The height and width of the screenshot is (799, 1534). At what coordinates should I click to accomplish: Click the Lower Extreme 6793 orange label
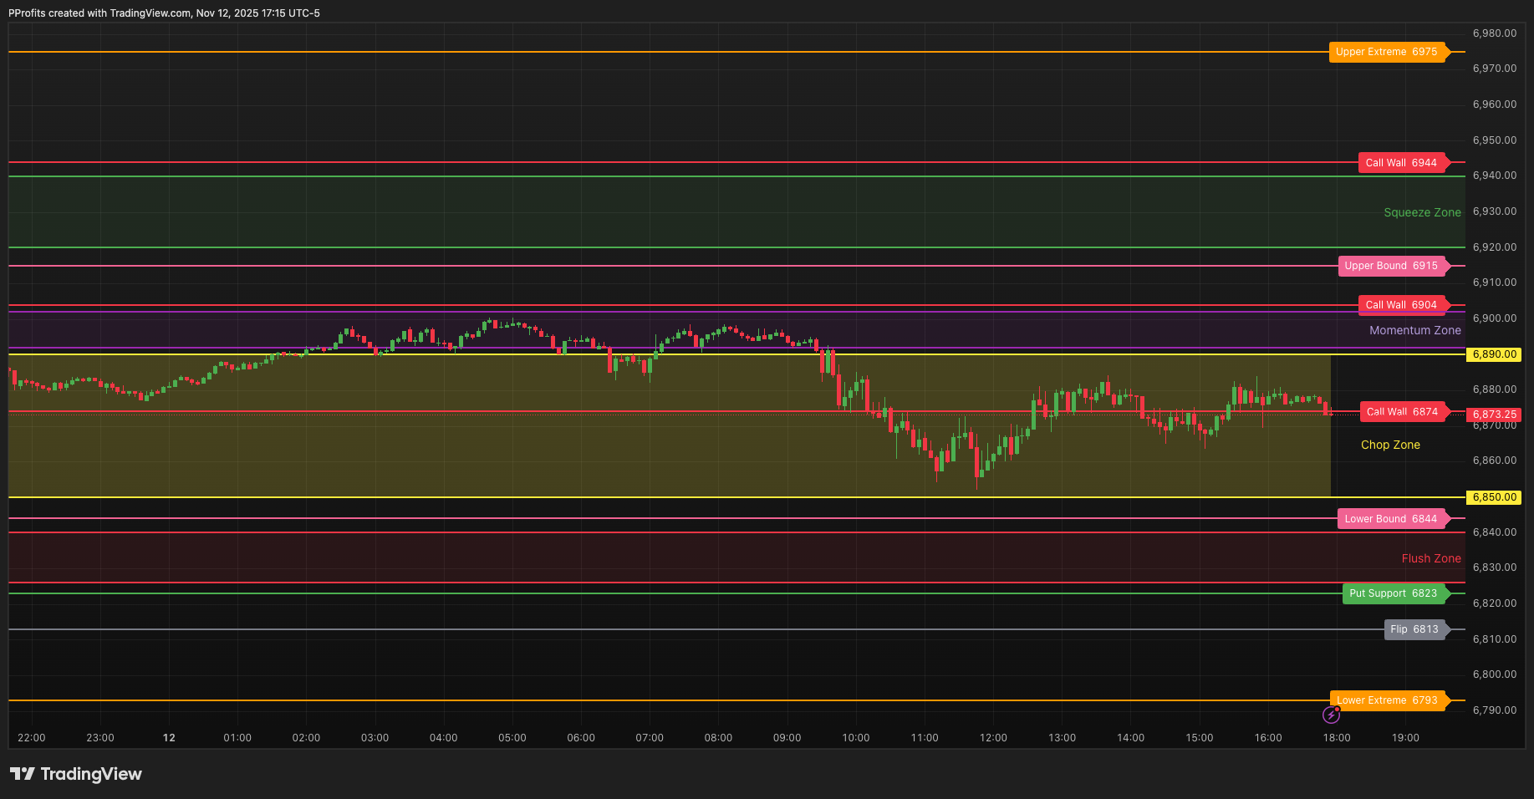[1388, 700]
